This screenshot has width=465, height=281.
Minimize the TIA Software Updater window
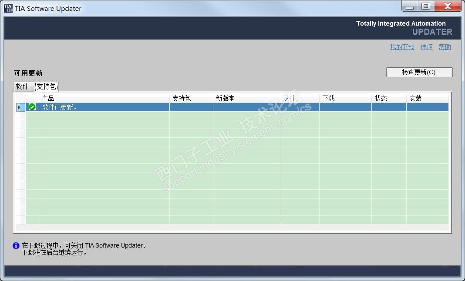pyautogui.click(x=410, y=6)
